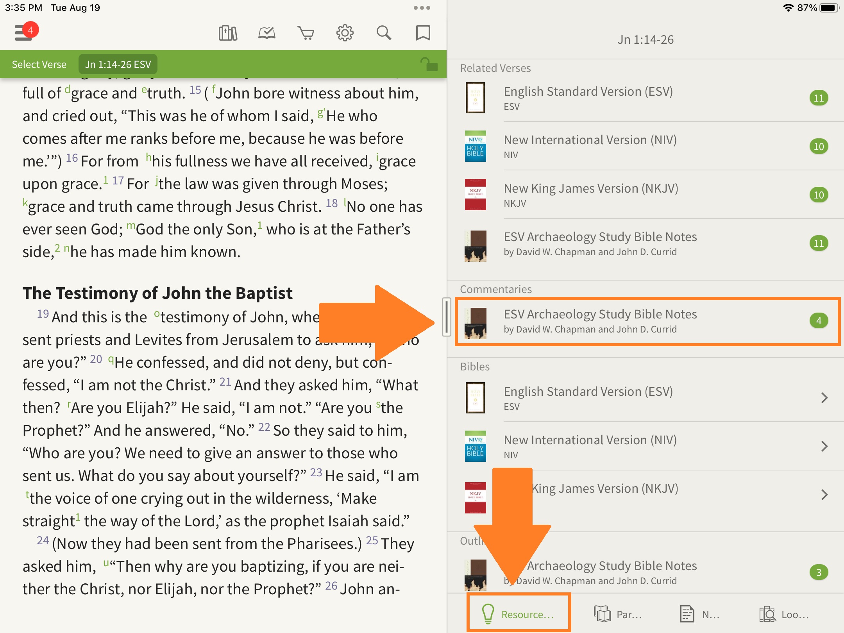Tap footnote 1 after 'upon grace.'
This screenshot has height=633, width=844.
(105, 180)
